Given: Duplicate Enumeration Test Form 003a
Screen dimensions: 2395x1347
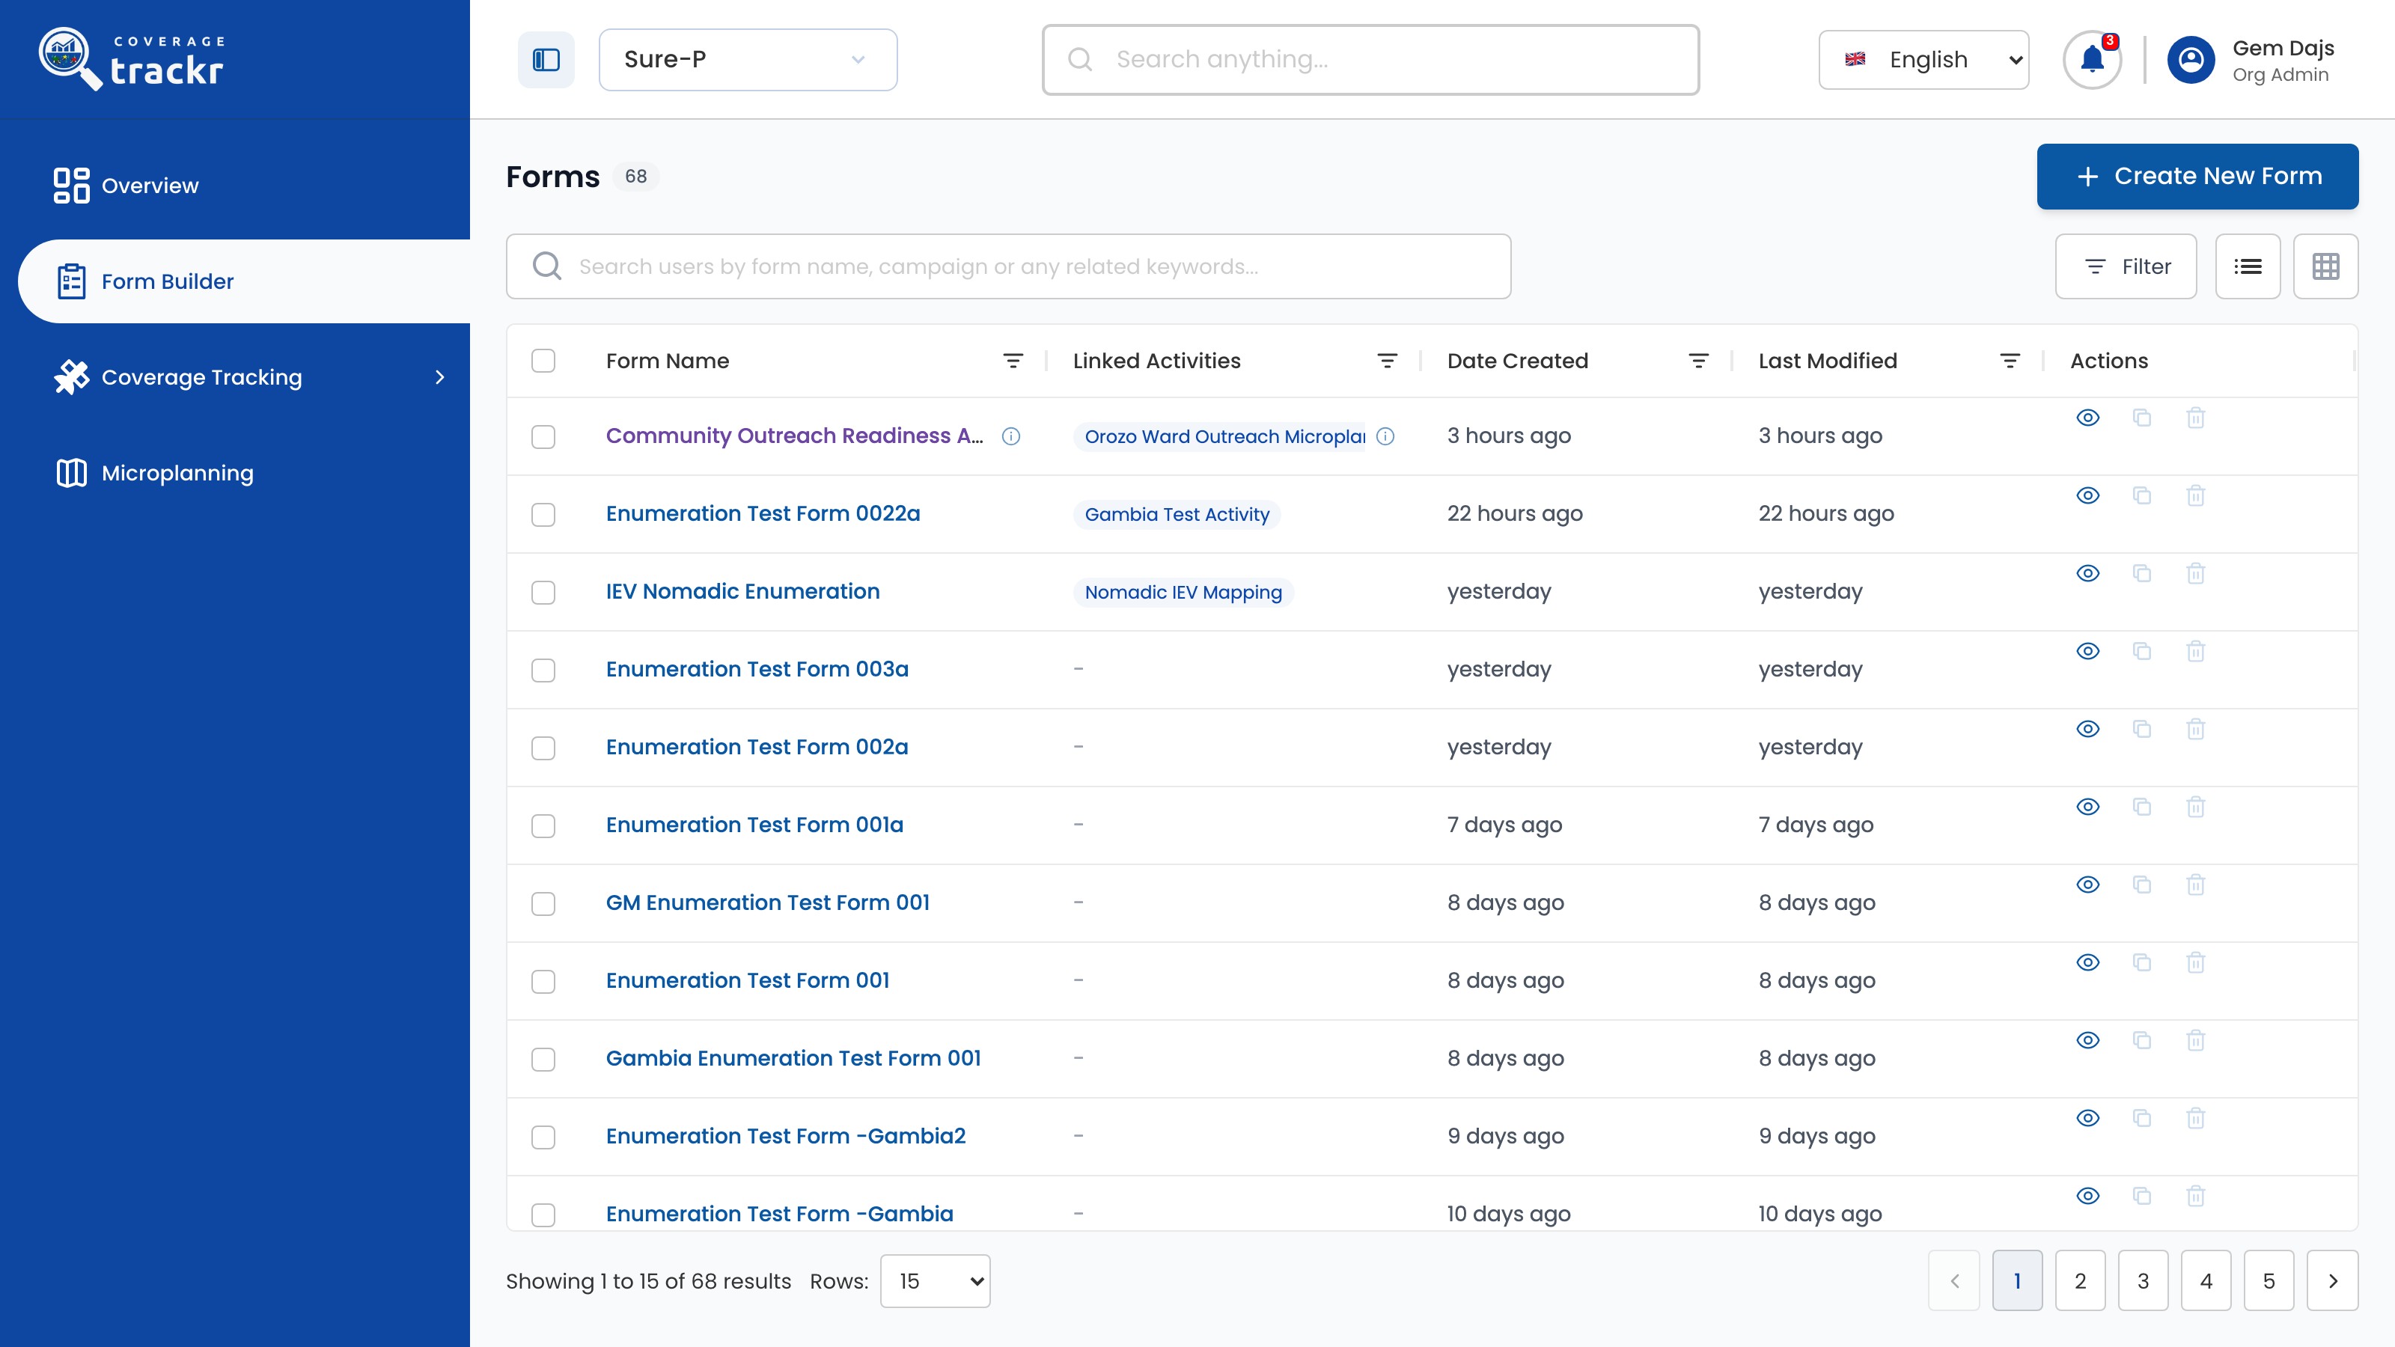Looking at the screenshot, I should 2142,651.
